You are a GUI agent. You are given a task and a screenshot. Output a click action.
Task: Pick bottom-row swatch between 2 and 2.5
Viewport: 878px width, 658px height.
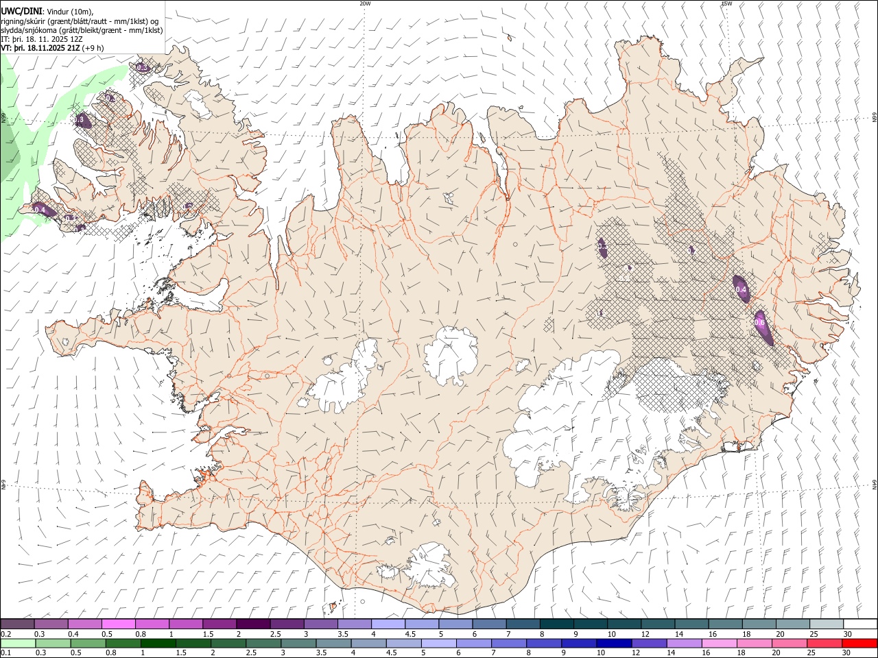click(229, 643)
